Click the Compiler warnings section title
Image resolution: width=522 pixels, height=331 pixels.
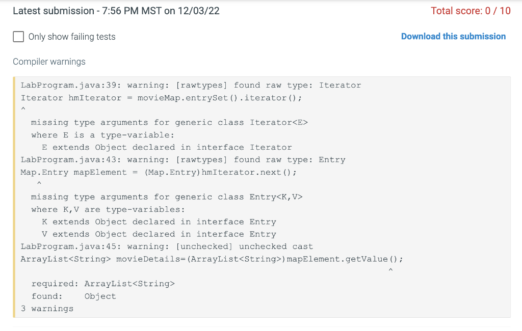point(49,62)
